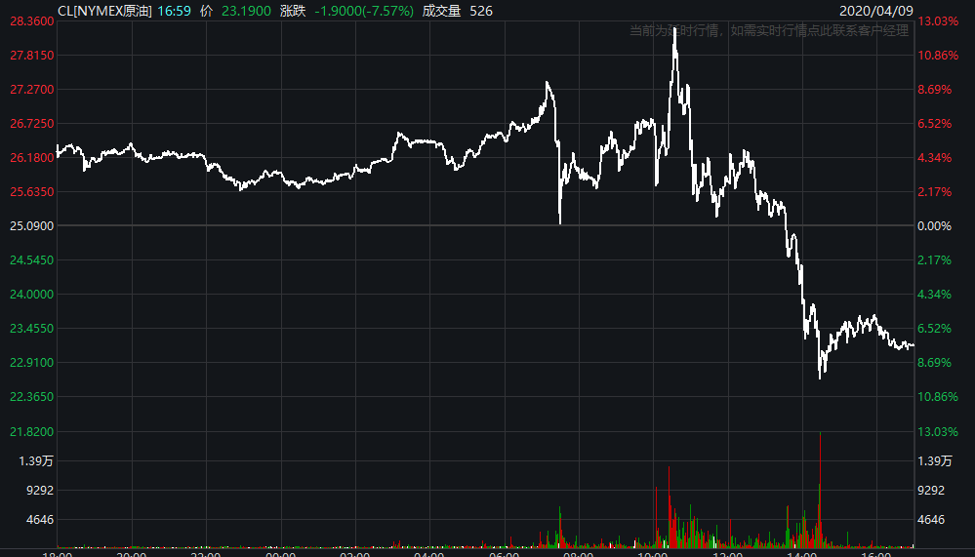The width and height of the screenshot is (975, 557).
Task: Click the 28.3600 price axis label
Action: click(x=31, y=21)
